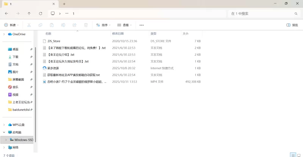Open a new tab with the plus button
This screenshot has height=157, width=303.
point(64,4)
